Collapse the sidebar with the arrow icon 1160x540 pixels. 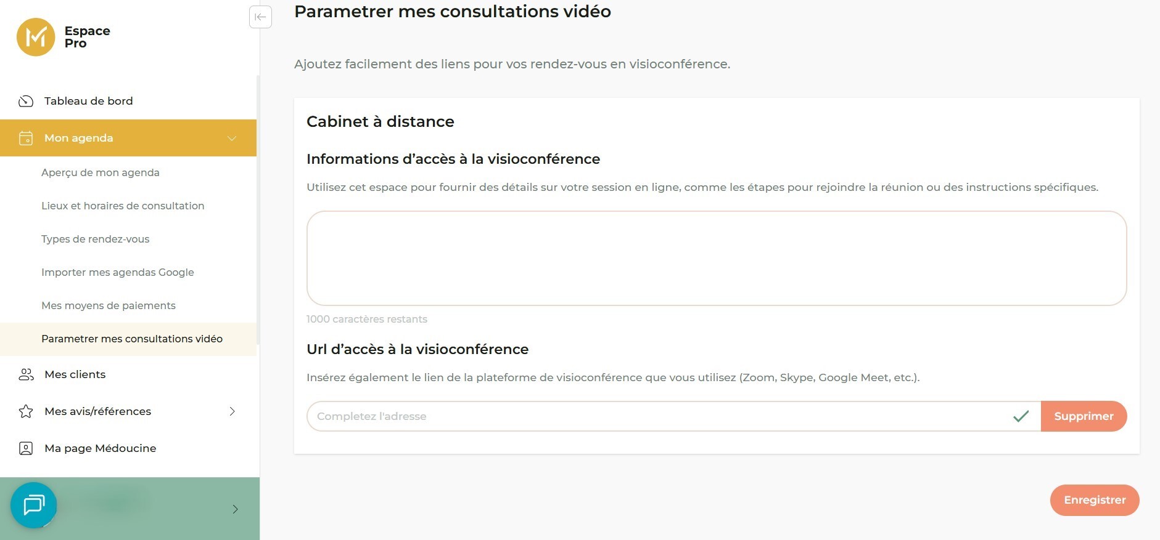[260, 17]
